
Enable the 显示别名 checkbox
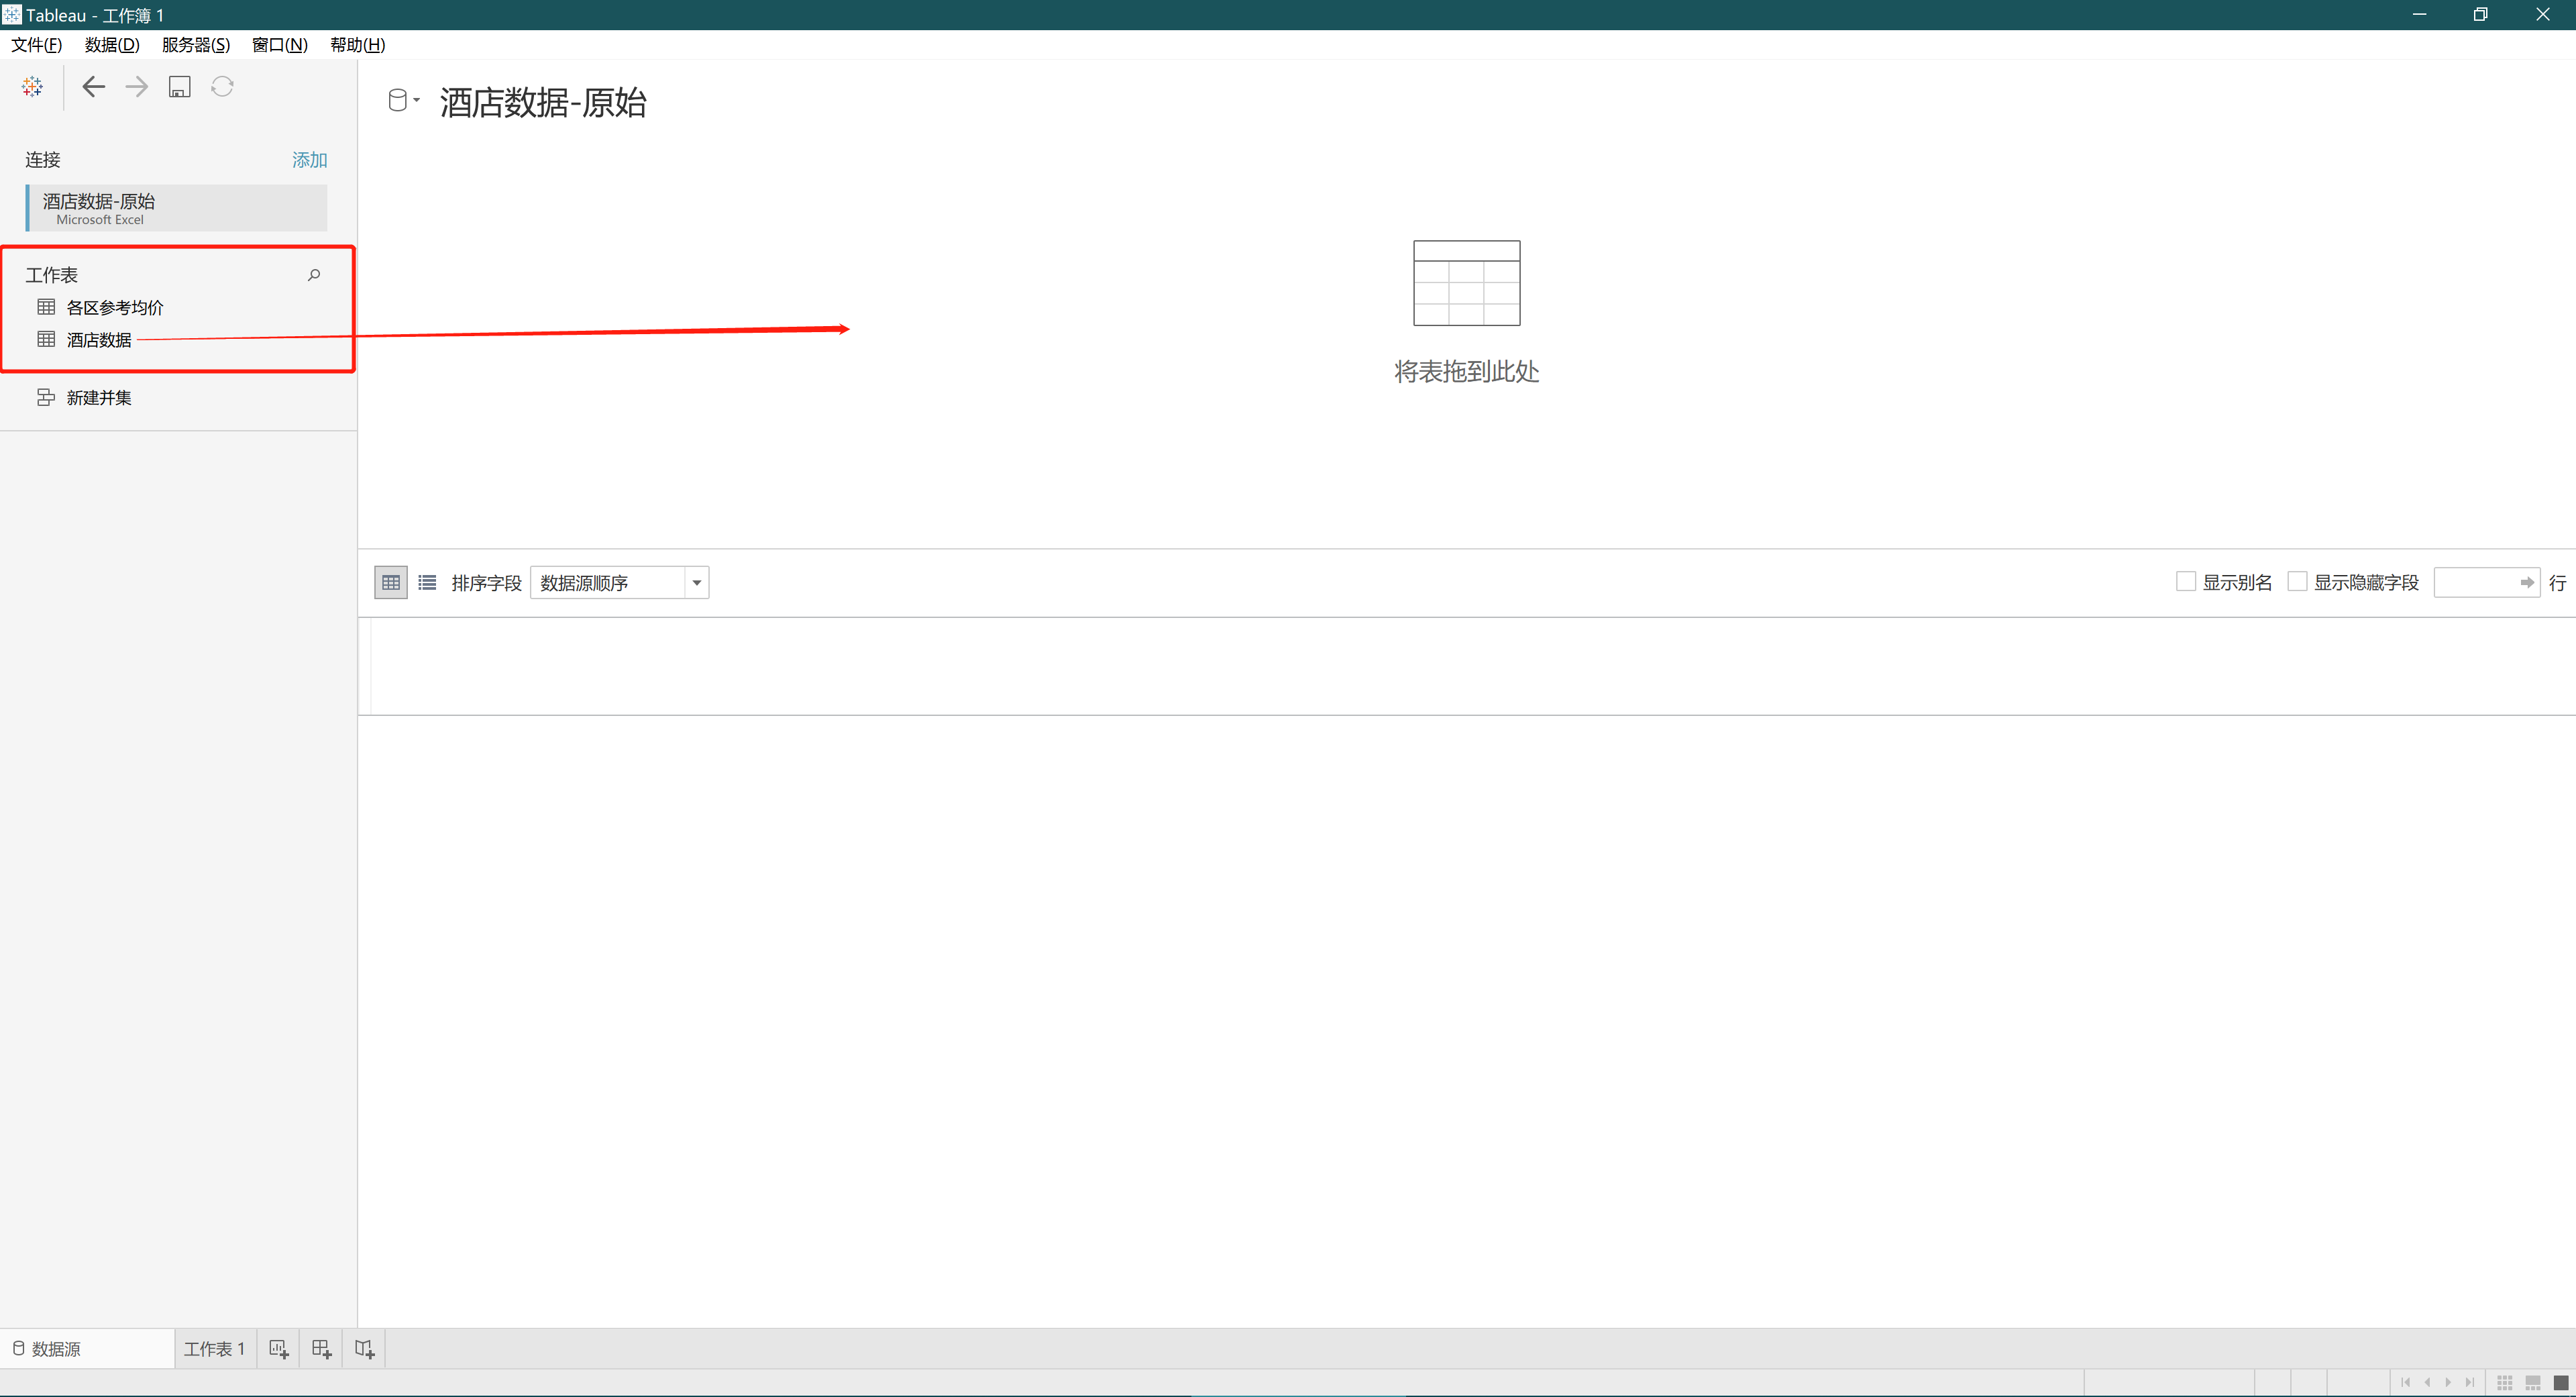(x=2186, y=582)
